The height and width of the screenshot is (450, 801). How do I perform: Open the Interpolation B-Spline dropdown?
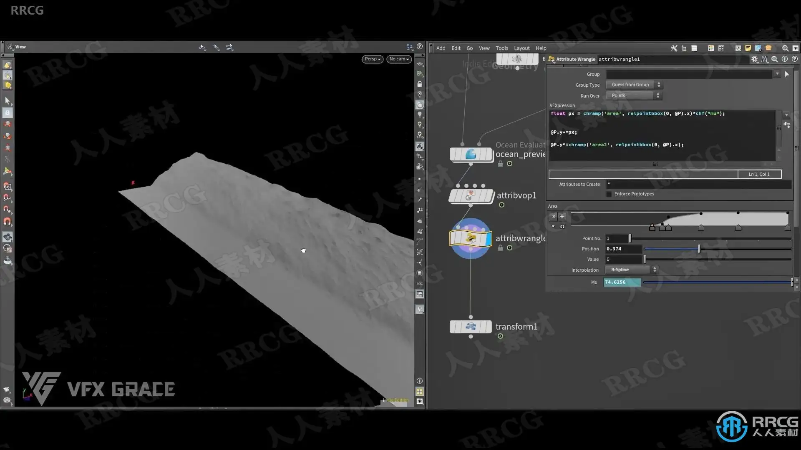[631, 270]
